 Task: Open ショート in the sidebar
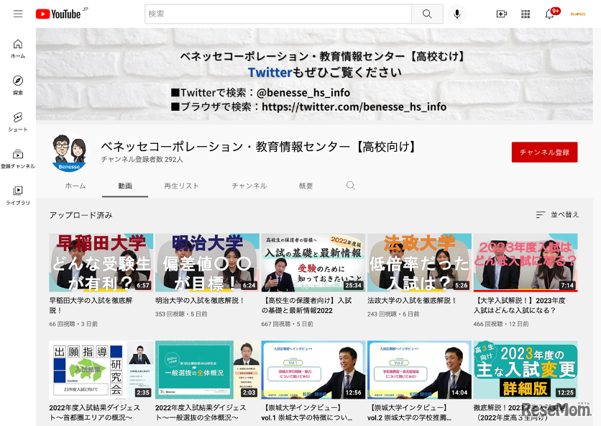(x=18, y=122)
